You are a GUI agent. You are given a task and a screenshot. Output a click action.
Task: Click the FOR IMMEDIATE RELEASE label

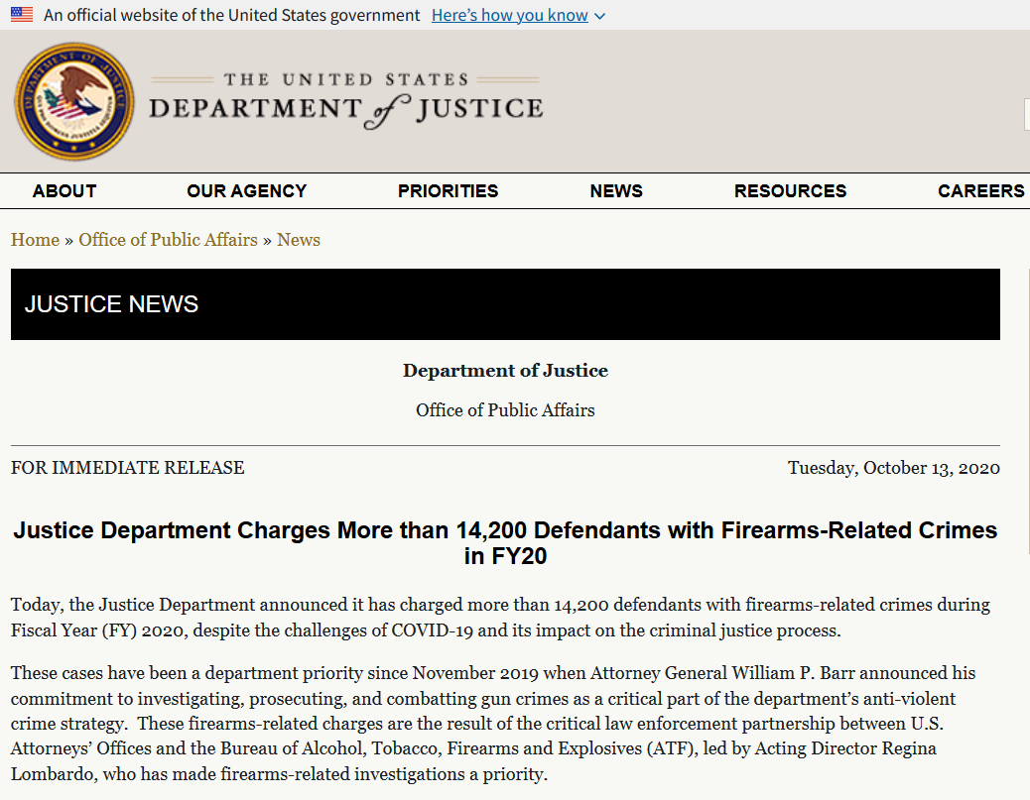point(127,467)
